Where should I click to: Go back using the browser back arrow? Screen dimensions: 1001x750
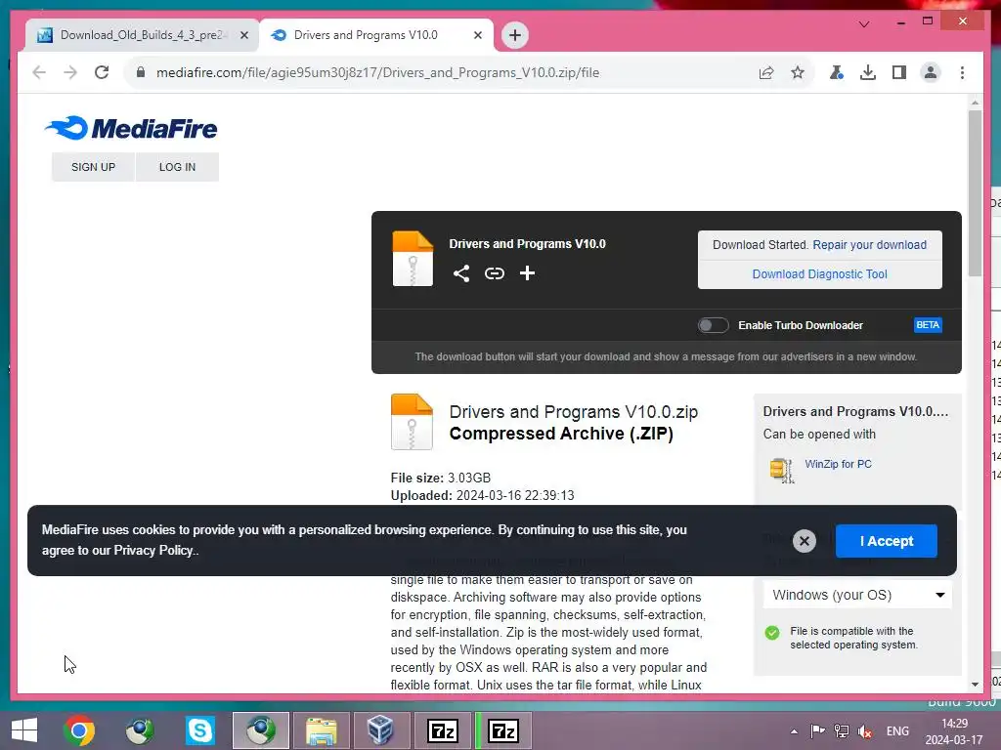39,72
